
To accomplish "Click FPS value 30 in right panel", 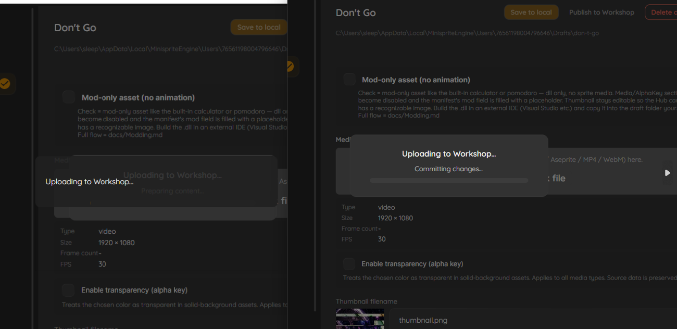I will click(382, 239).
